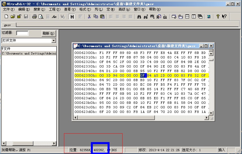Click the find previous binoculars up-arrow icon
The height and width of the screenshot is (154, 242).
146,16
